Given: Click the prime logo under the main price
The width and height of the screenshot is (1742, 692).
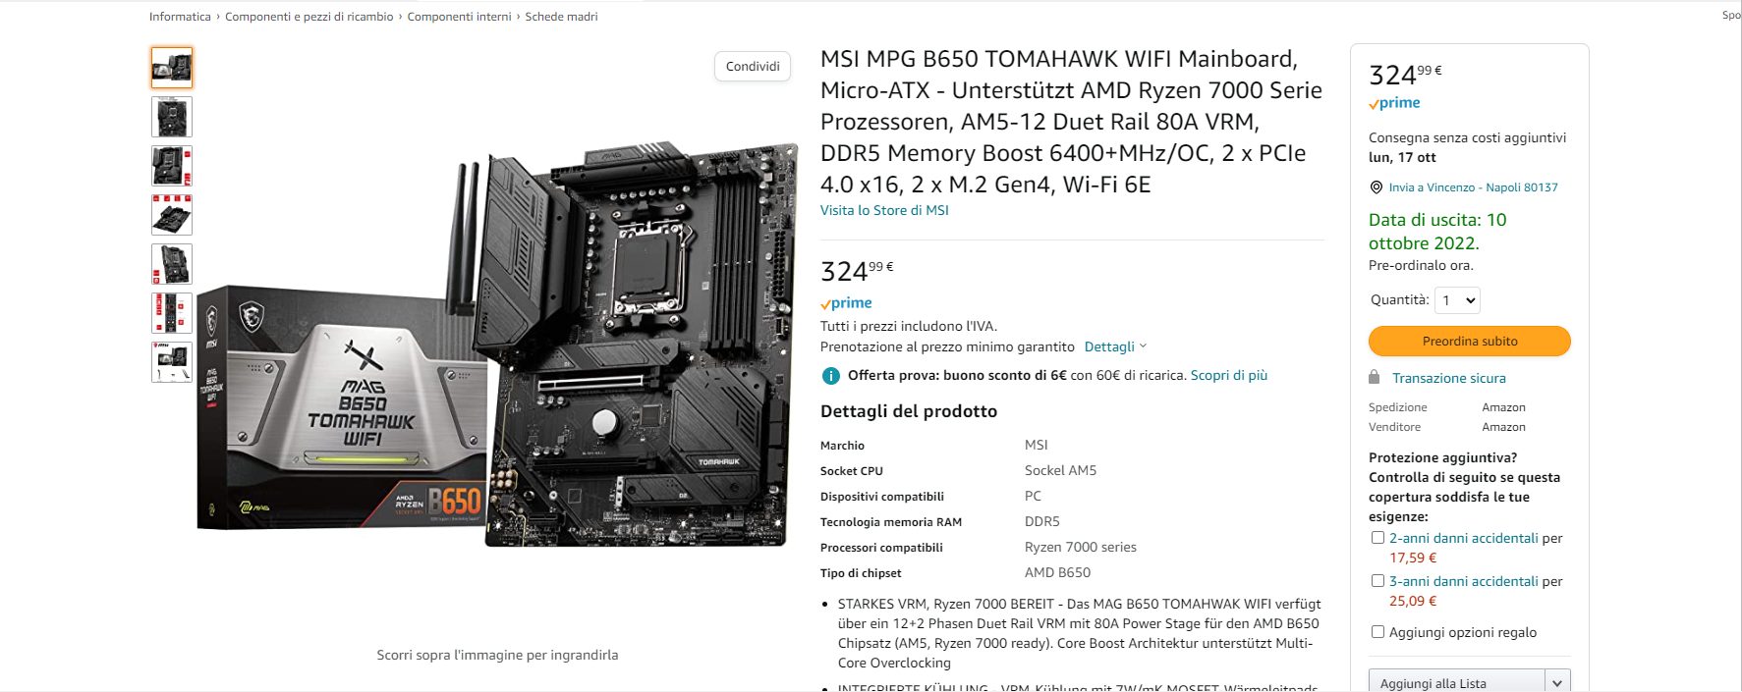Looking at the screenshot, I should point(846,303).
